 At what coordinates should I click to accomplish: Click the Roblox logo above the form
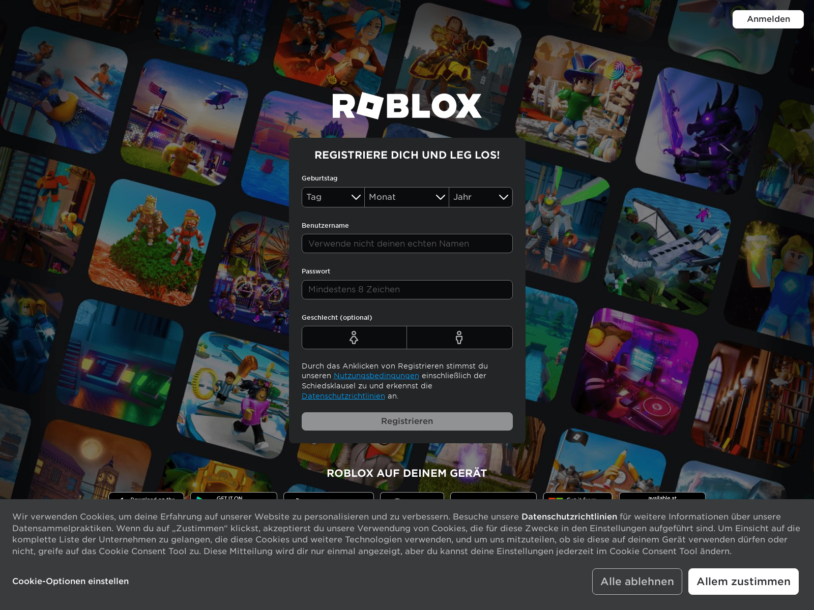[407, 106]
